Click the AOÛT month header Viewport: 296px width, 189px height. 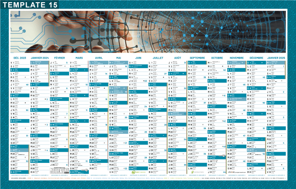point(178,58)
